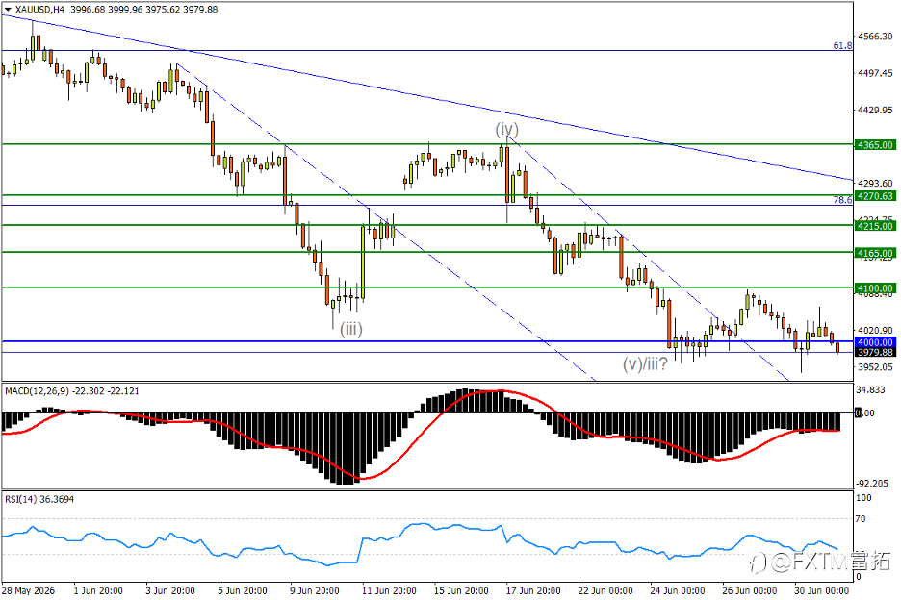This screenshot has height=600, width=901.
Task: Click the RSI scale value 100
Action: pos(863,498)
